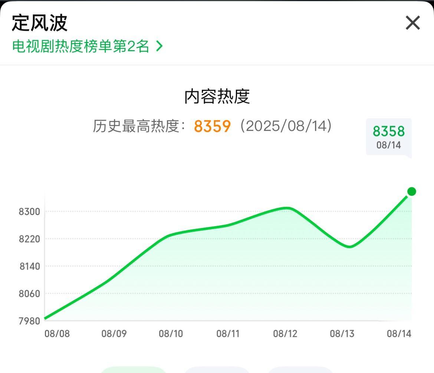This screenshot has width=434, height=373.
Task: Click the (2025/08/14) date text
Action: (x=286, y=126)
